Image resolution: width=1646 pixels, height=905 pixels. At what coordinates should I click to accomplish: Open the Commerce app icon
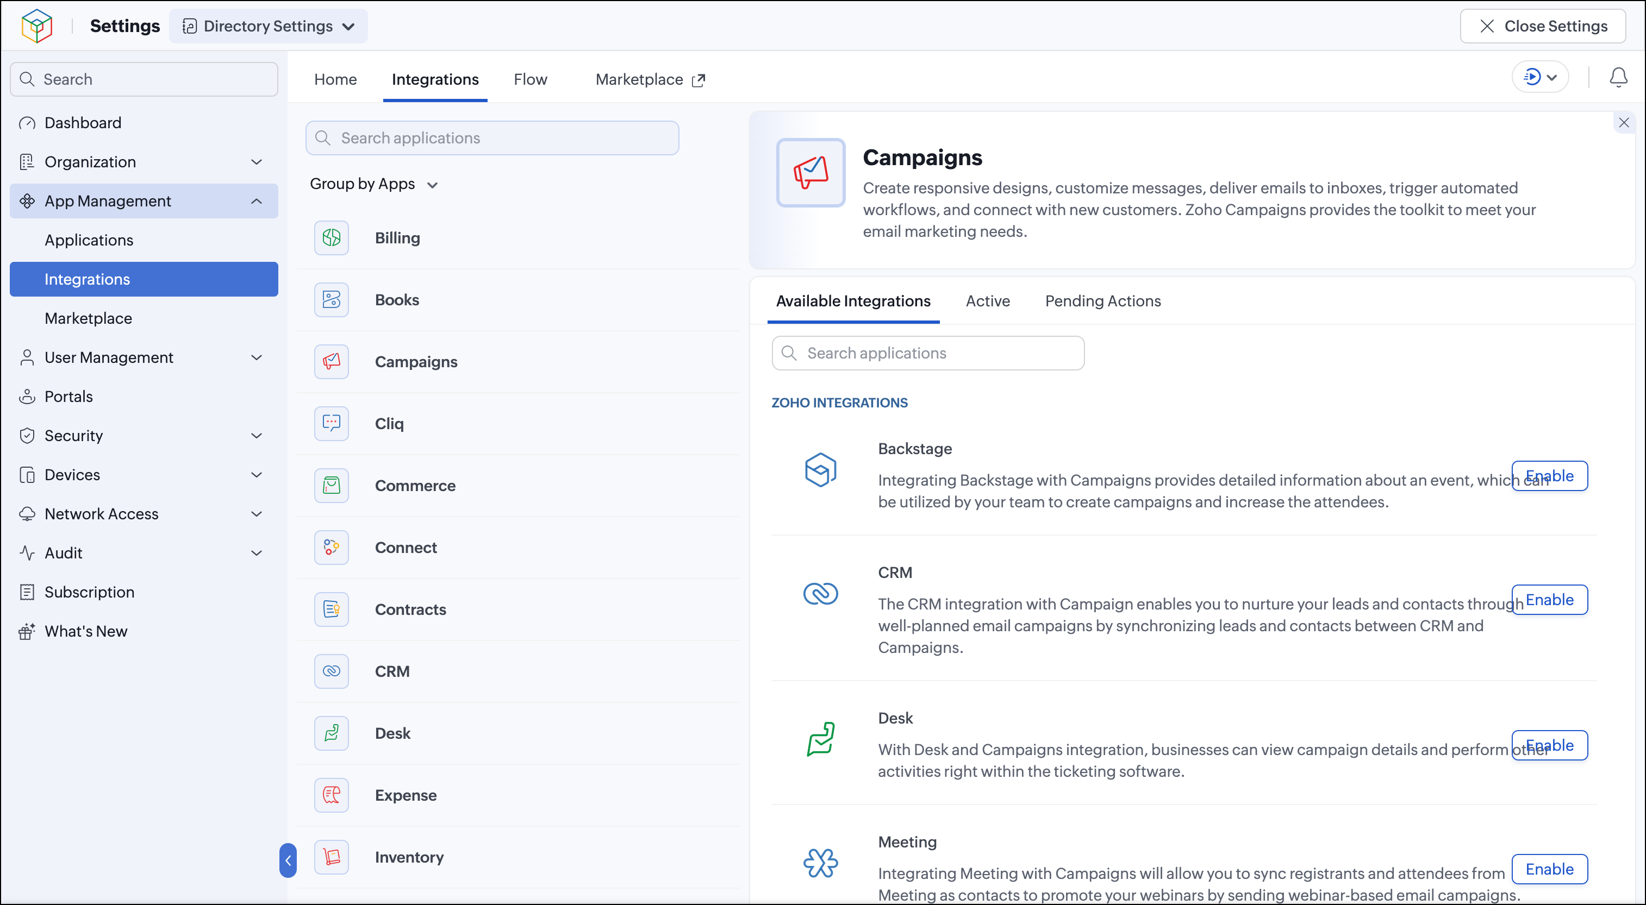tap(331, 486)
